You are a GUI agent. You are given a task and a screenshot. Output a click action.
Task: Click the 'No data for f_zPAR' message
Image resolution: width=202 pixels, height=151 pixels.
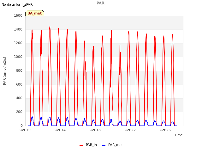point(17,4)
